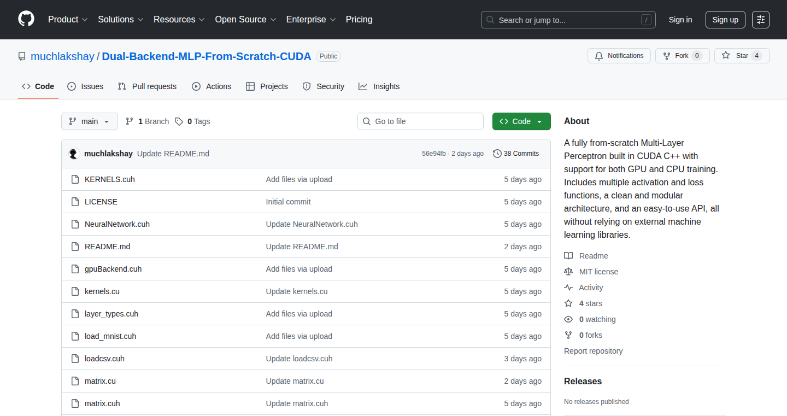Open the layer_types.cuh file
The width and height of the screenshot is (787, 416).
111,314
